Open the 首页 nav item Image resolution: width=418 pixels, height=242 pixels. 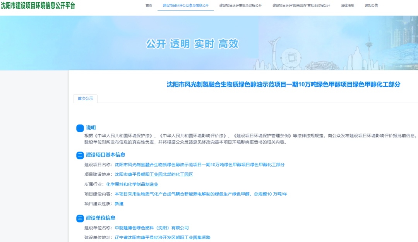coord(149,5)
